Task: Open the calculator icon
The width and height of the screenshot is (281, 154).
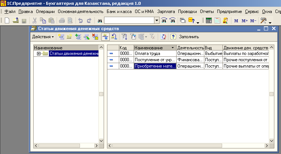Action: (208, 20)
